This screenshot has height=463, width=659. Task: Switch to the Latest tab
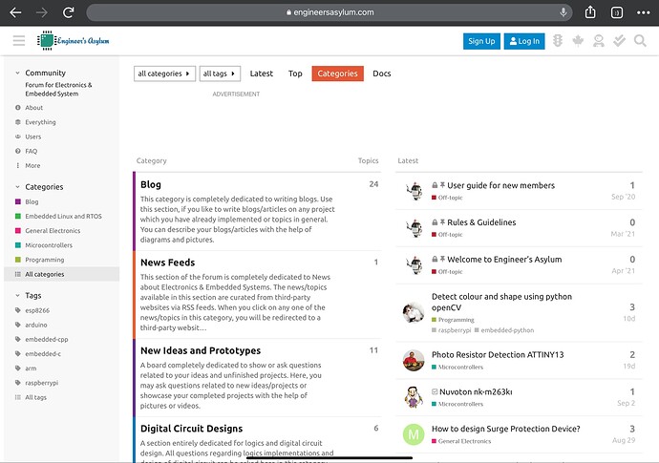(262, 74)
